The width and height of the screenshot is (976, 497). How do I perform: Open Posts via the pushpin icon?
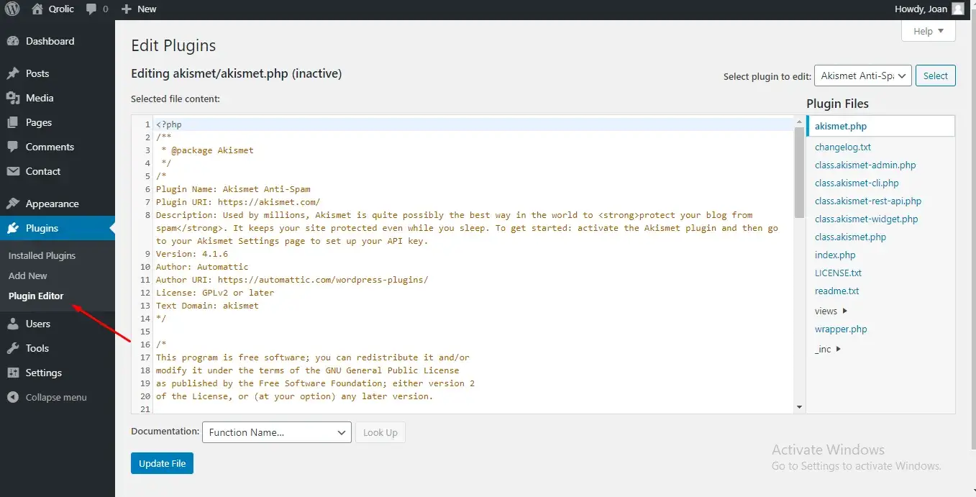[13, 73]
